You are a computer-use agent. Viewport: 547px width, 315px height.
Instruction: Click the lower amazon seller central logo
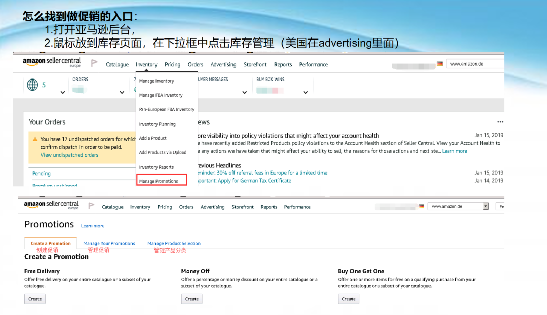pos(51,205)
